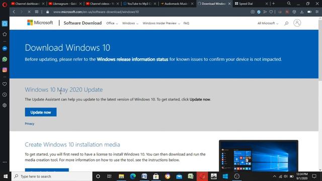Open extensions cube icon
The image size is (322, 181).
[294, 12]
